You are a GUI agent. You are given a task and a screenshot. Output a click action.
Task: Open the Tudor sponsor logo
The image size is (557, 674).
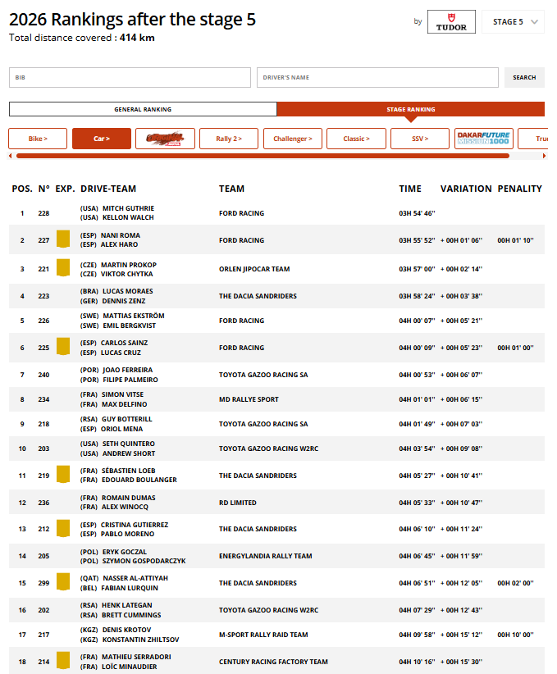tap(451, 22)
